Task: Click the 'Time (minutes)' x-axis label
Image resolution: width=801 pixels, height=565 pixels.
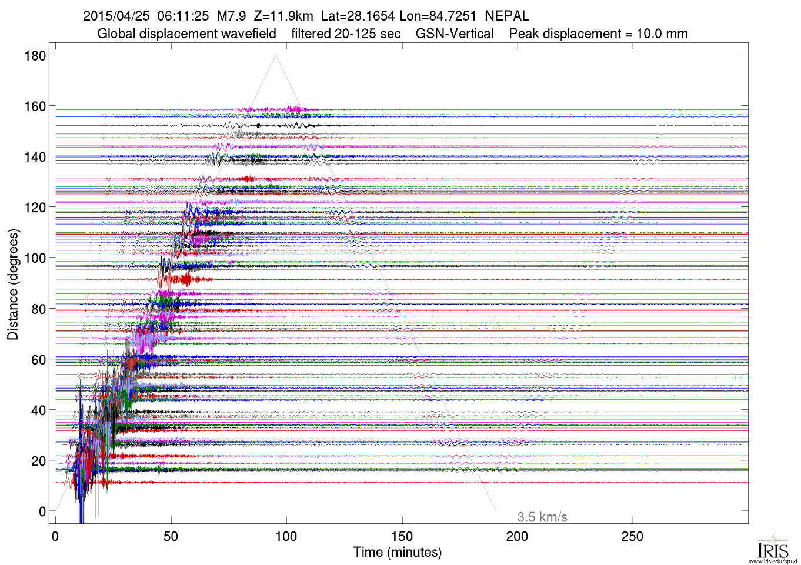Action: coord(397,552)
